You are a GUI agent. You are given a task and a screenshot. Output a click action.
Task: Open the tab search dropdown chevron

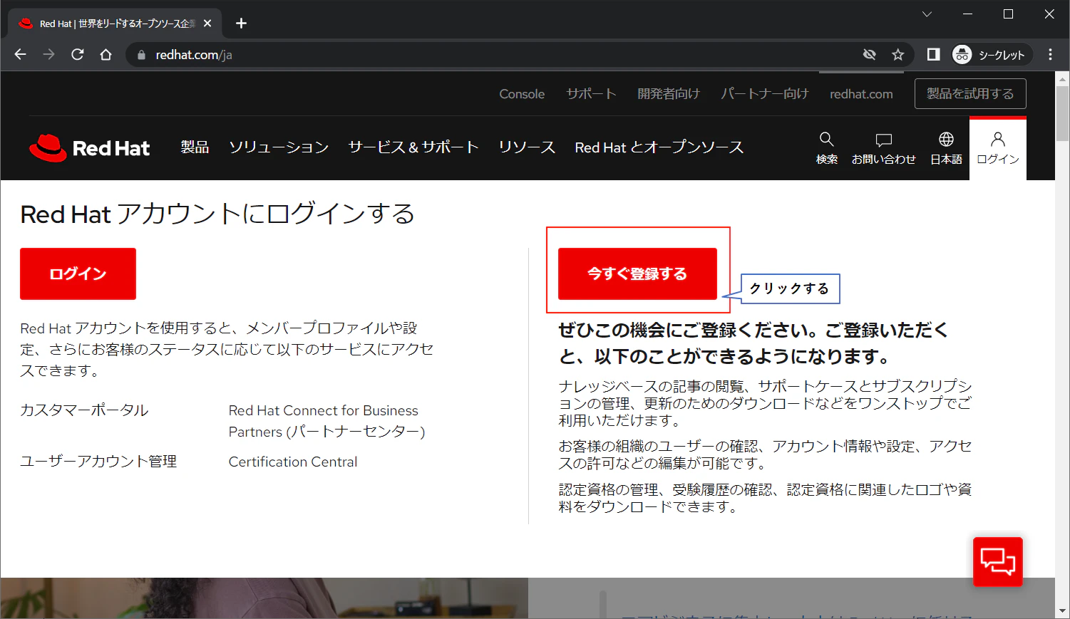[927, 14]
